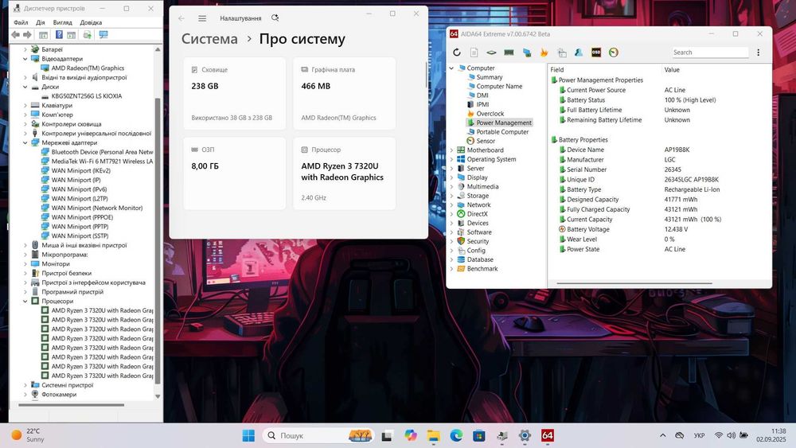Image resolution: width=796 pixels, height=448 pixels.
Task: Select Summary in AIDA64 tree
Action: click(490, 77)
